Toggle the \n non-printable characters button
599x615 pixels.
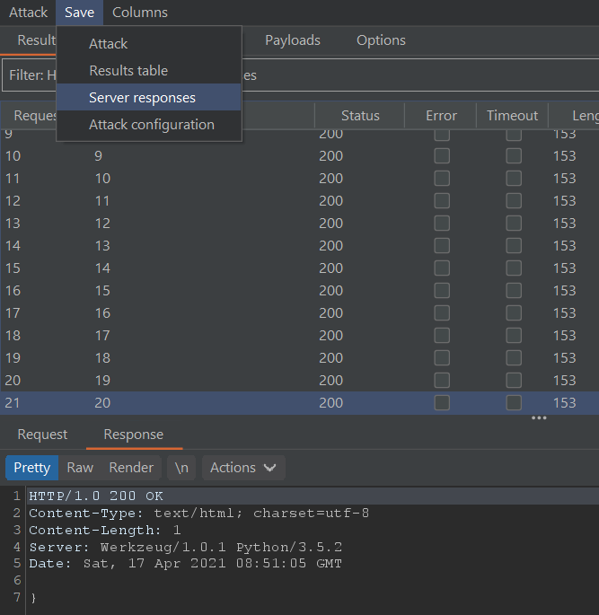(x=181, y=468)
